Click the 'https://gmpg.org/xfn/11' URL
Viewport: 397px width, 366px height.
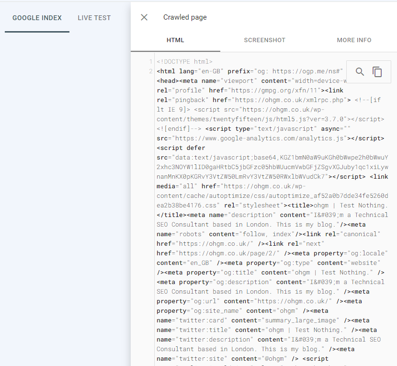tap(274, 91)
